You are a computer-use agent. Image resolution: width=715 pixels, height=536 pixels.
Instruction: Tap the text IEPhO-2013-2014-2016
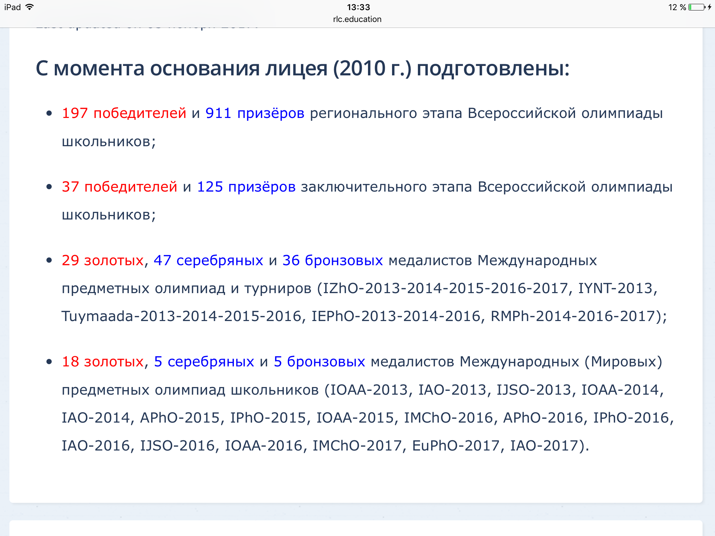(396, 316)
